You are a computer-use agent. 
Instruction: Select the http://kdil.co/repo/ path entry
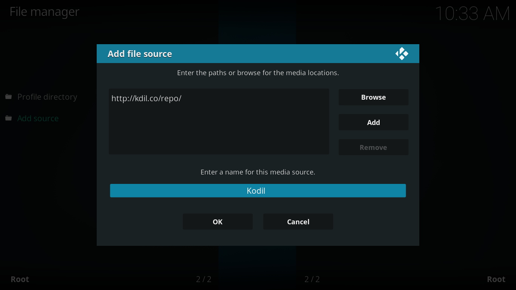point(147,98)
